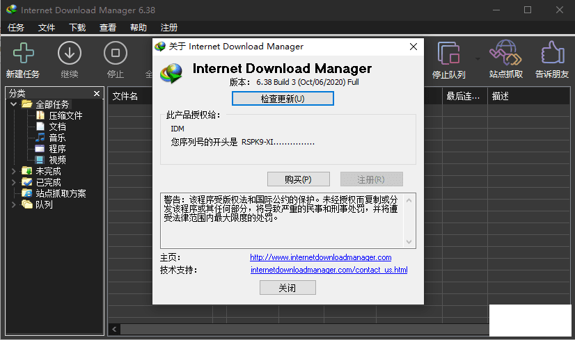Open the 任务 menu

[x=16, y=28]
